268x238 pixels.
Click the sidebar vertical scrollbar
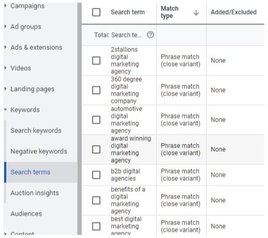80,119
